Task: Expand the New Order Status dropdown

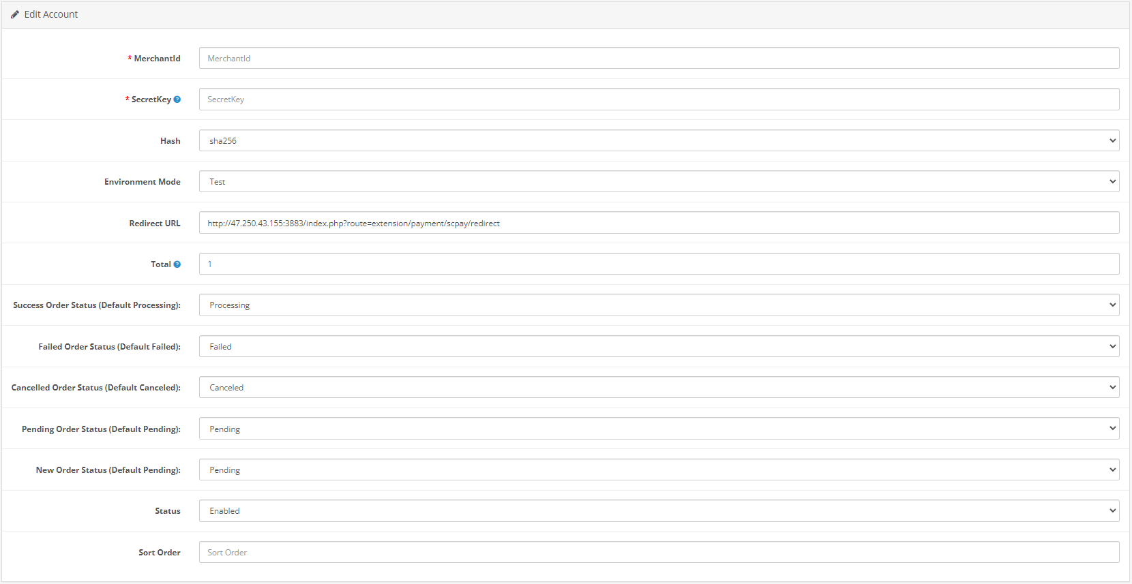Action: [x=659, y=470]
